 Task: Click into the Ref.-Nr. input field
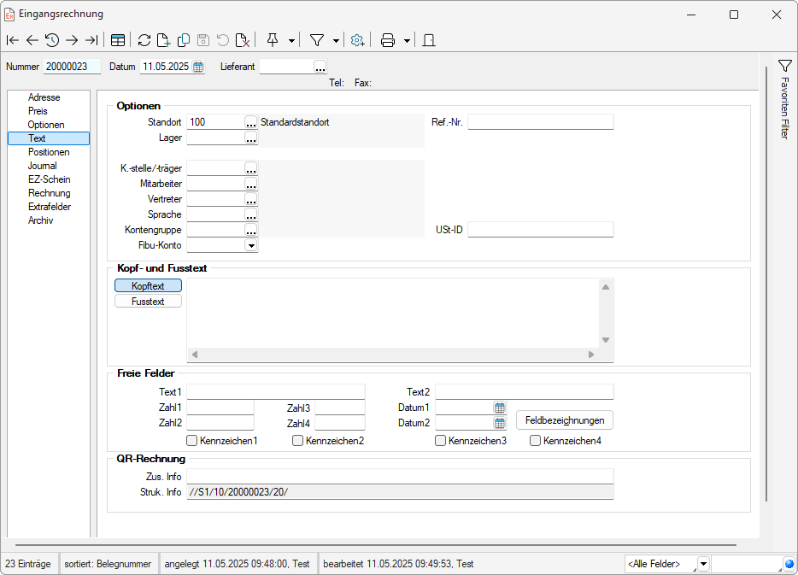(540, 122)
